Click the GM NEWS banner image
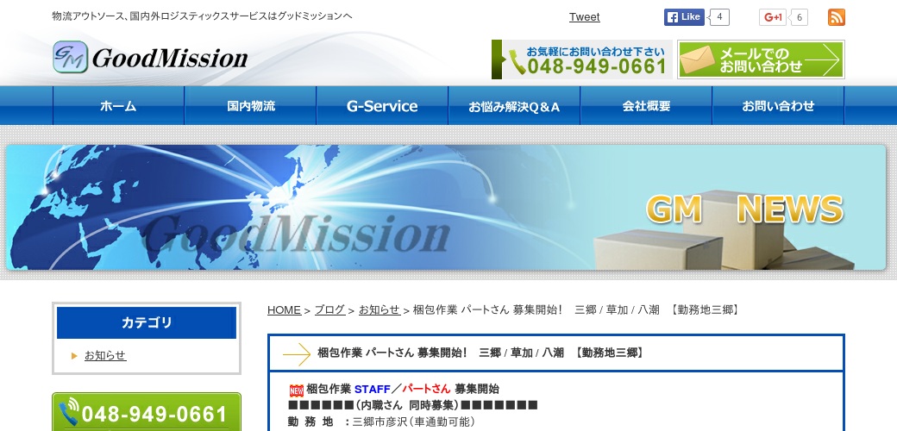 [446, 208]
